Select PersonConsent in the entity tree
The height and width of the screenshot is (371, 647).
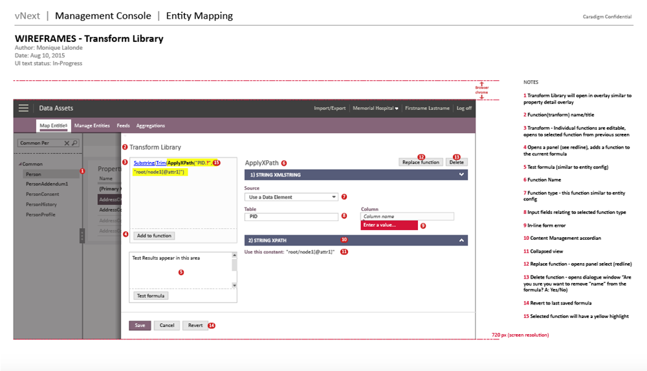42,194
